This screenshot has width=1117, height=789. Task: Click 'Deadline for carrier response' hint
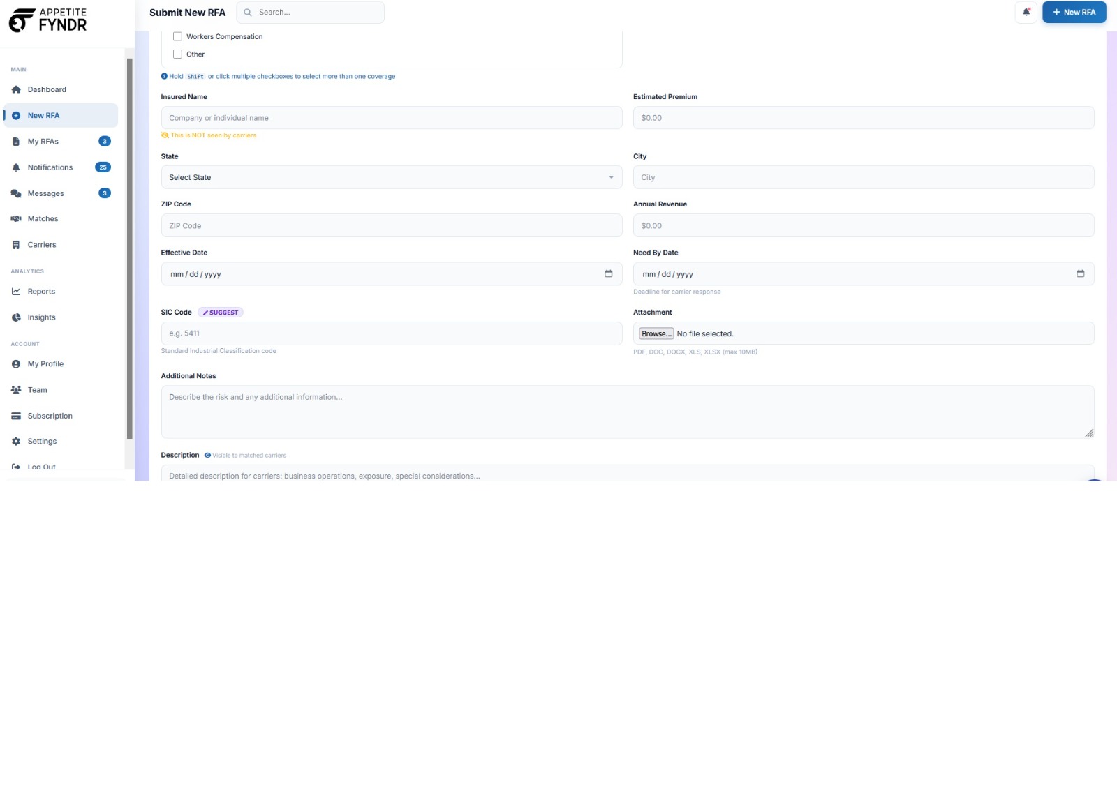[677, 292]
